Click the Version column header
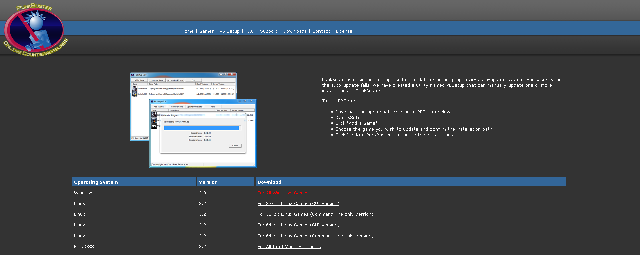640x255 pixels. tap(226, 182)
